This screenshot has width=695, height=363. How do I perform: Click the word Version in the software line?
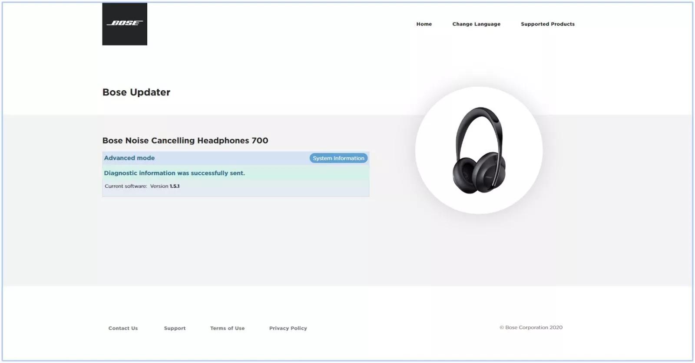(159, 186)
